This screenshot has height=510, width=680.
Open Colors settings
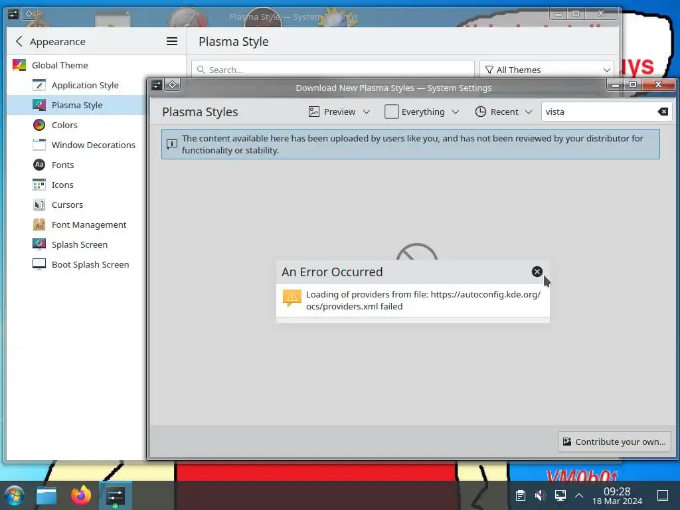(x=78, y=125)
